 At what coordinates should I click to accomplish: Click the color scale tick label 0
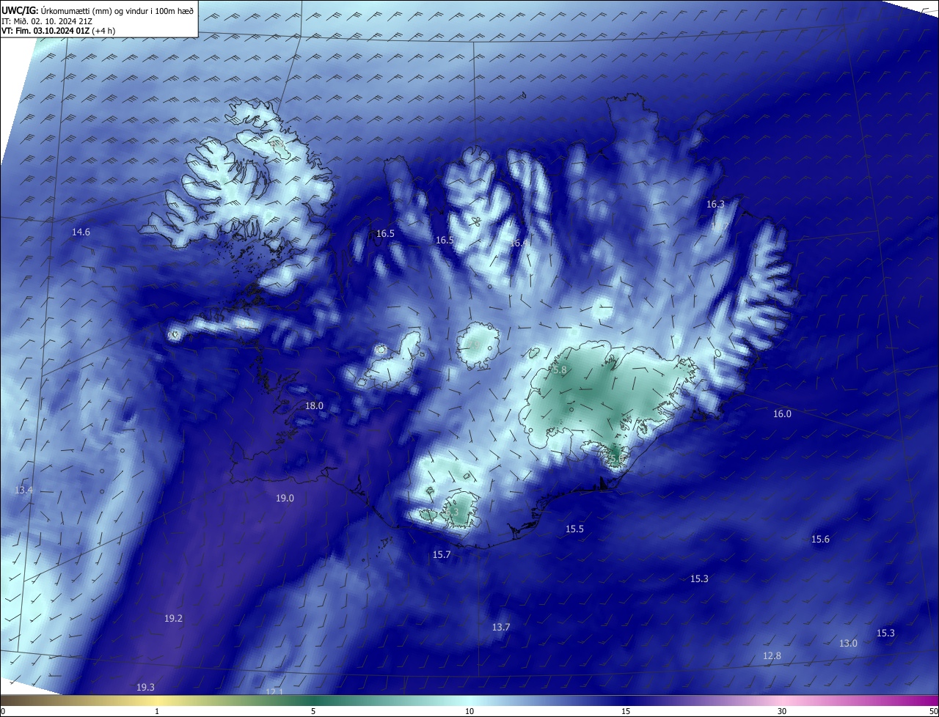click(3, 711)
